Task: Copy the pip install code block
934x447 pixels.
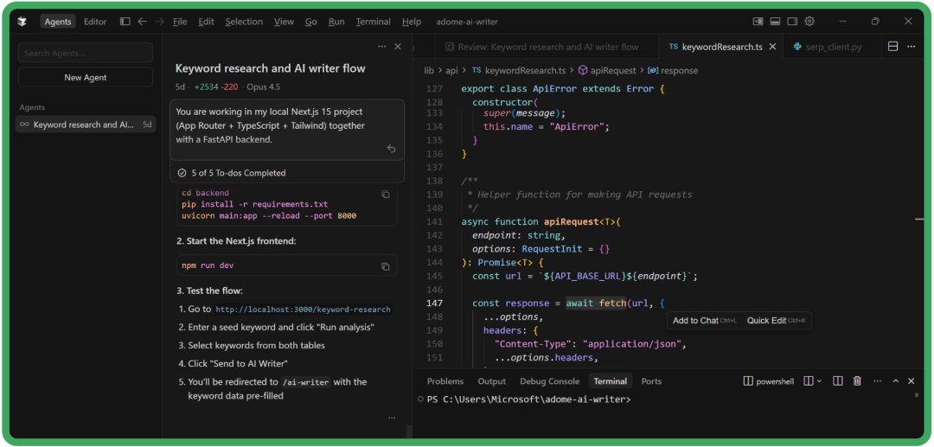Action: click(x=386, y=195)
